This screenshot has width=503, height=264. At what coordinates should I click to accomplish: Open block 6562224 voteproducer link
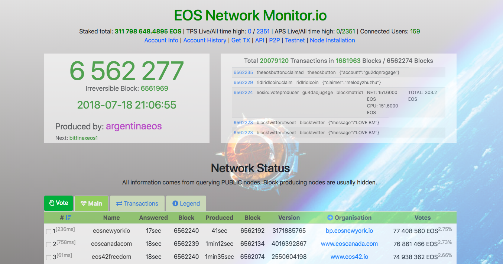[x=243, y=93]
